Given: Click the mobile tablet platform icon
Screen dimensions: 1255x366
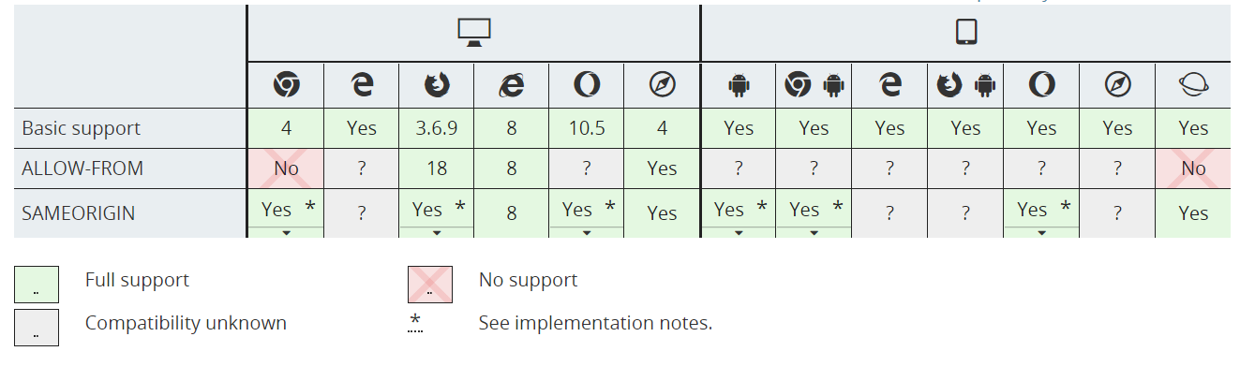Looking at the screenshot, I should (x=966, y=33).
